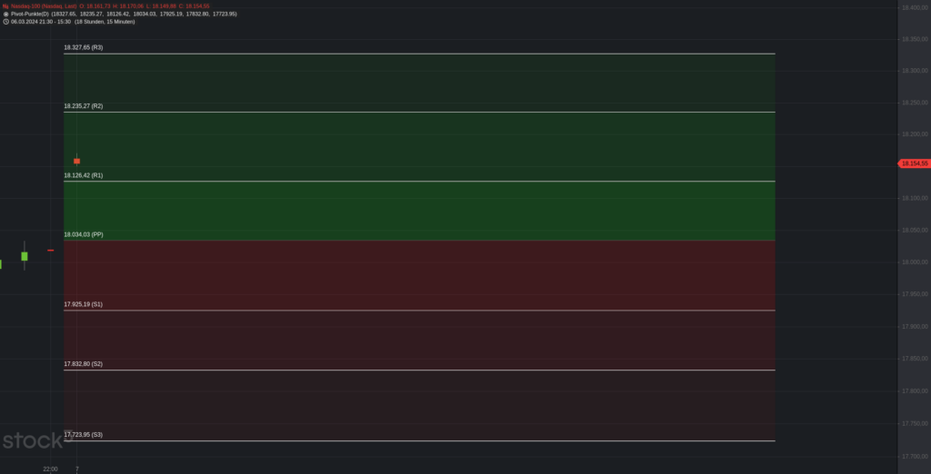Click the 18.154,55 current price tag
This screenshot has width=931, height=474.
click(x=915, y=163)
